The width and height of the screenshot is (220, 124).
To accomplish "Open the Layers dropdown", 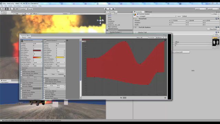I will (x=200, y=9).
